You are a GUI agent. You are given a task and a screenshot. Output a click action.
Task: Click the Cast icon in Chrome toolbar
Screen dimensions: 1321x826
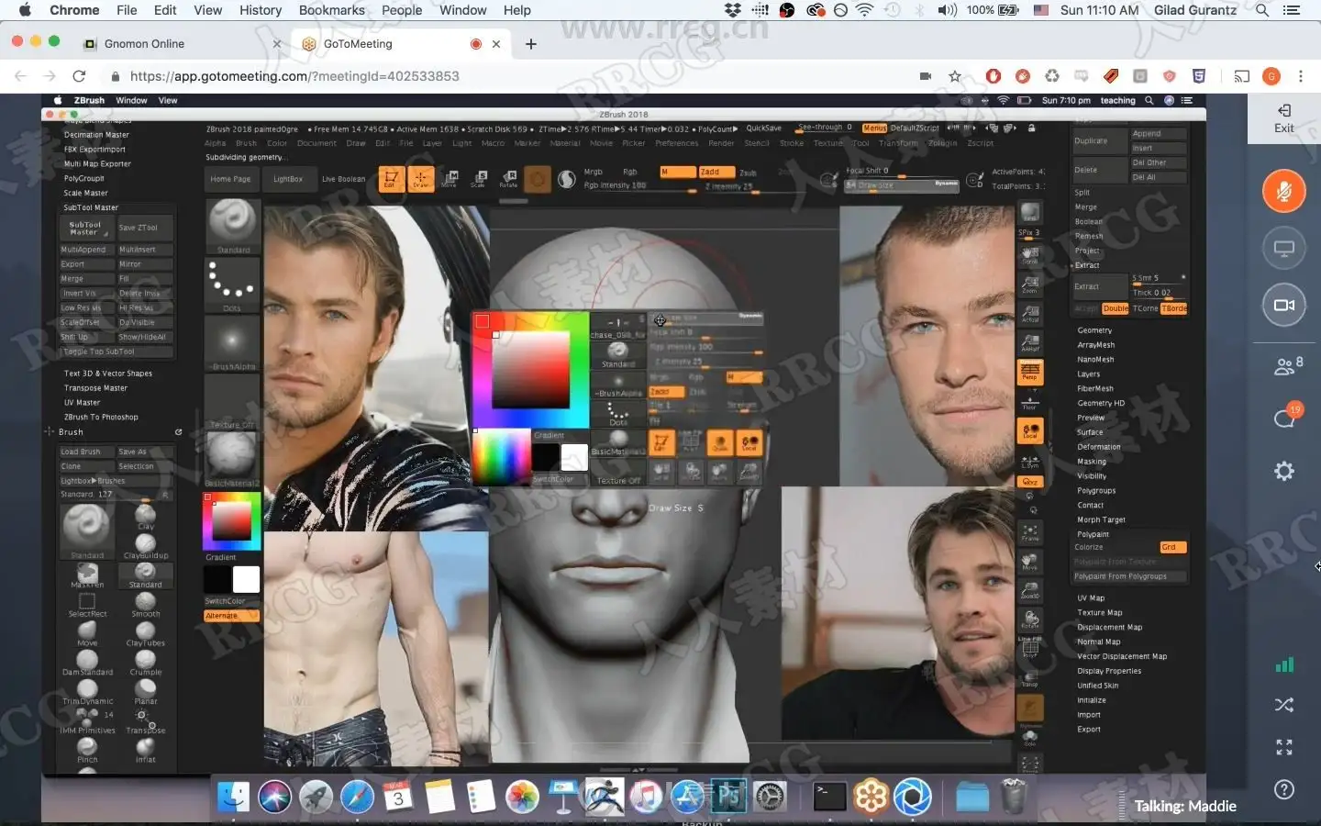pyautogui.click(x=1241, y=76)
